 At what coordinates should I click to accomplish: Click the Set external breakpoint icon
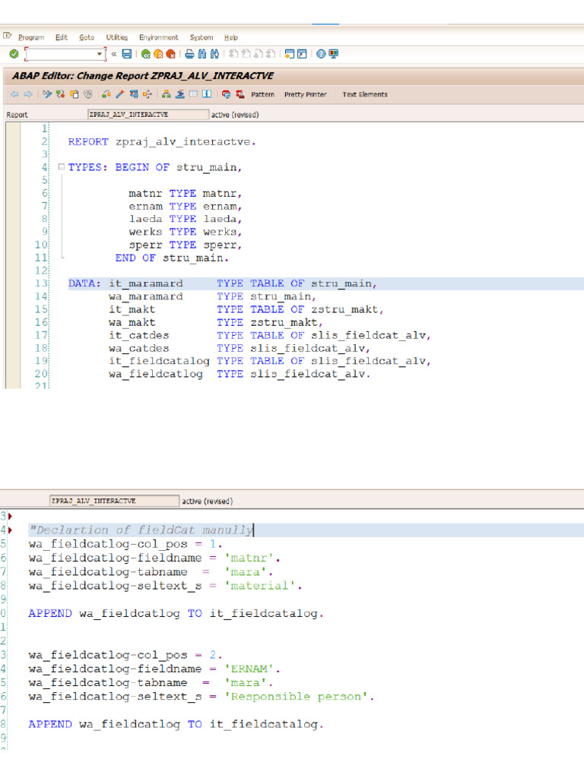coord(240,93)
